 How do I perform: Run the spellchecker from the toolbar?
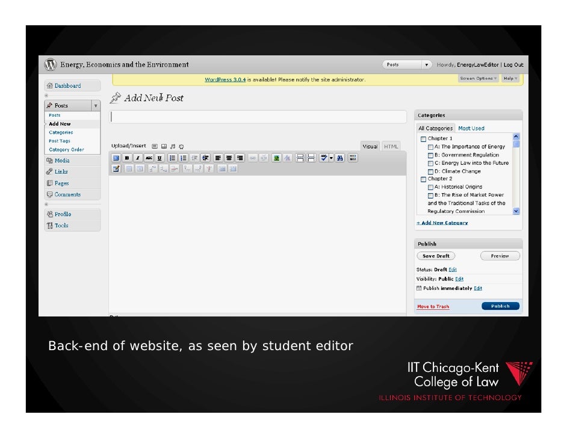click(x=324, y=158)
